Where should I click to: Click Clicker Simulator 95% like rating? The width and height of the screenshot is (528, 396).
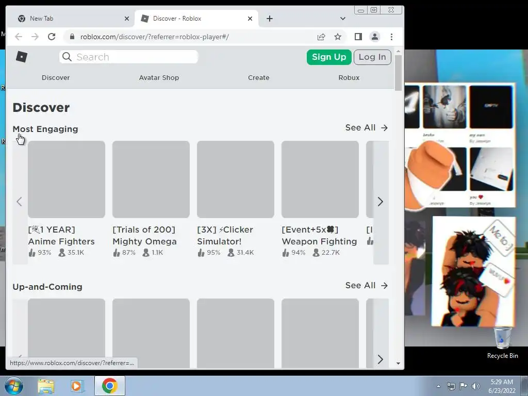tap(209, 253)
